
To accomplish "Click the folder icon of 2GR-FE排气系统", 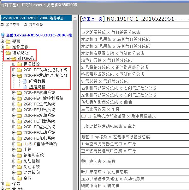I will point(19,110).
